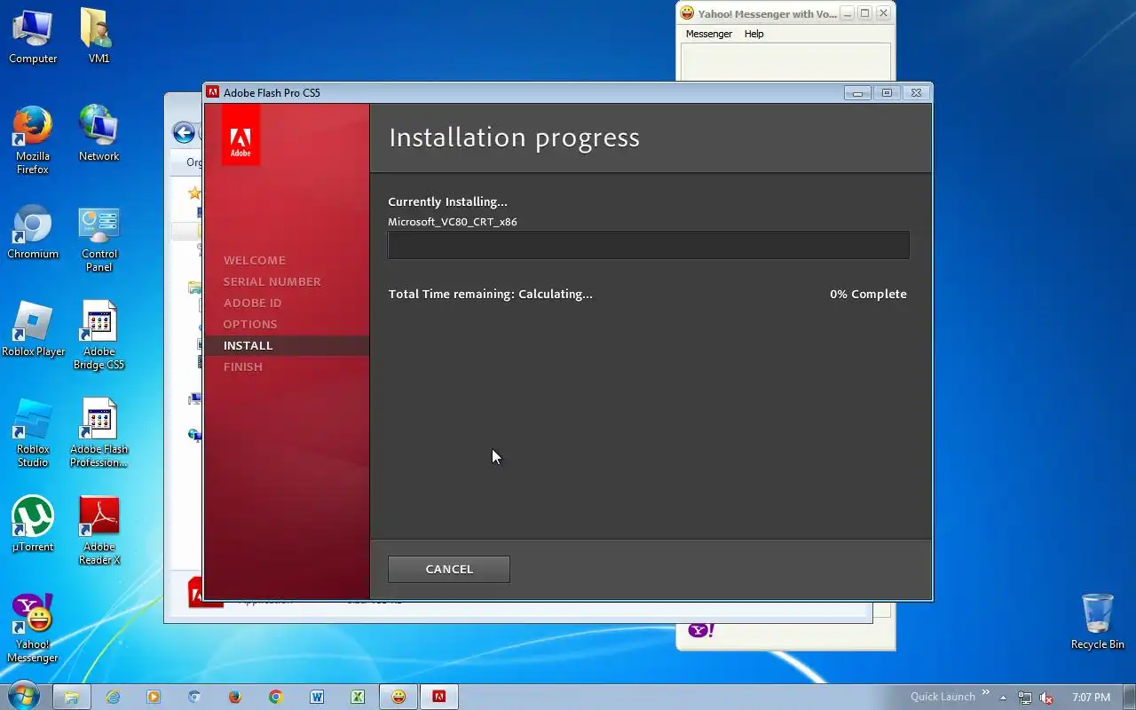Select the Roblox Studio desktop shortcut
Viewport: 1136px width, 710px height.
coord(33,433)
